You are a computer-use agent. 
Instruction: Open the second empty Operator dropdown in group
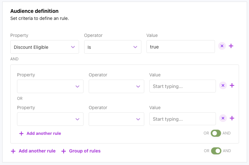116,119
